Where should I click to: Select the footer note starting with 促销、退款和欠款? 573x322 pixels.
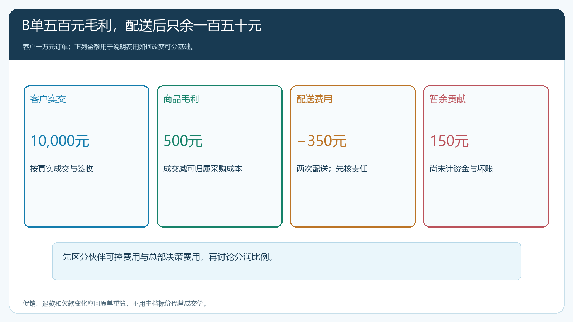tap(116, 303)
